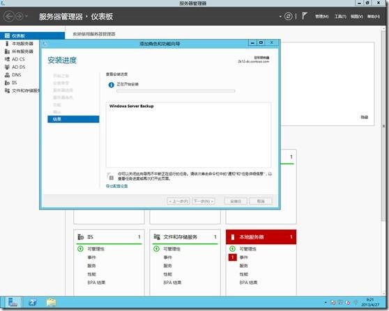Click the forward navigation arrow in header
The height and width of the screenshot is (311, 389).
19,17
